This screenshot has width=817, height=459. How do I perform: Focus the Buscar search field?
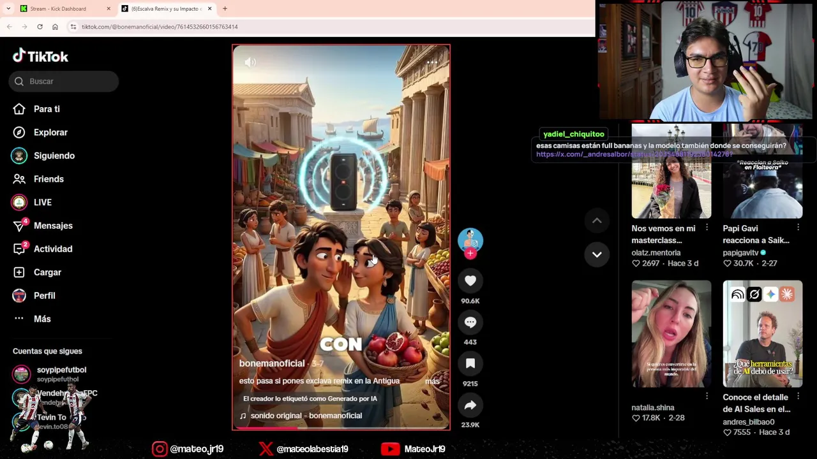click(64, 81)
